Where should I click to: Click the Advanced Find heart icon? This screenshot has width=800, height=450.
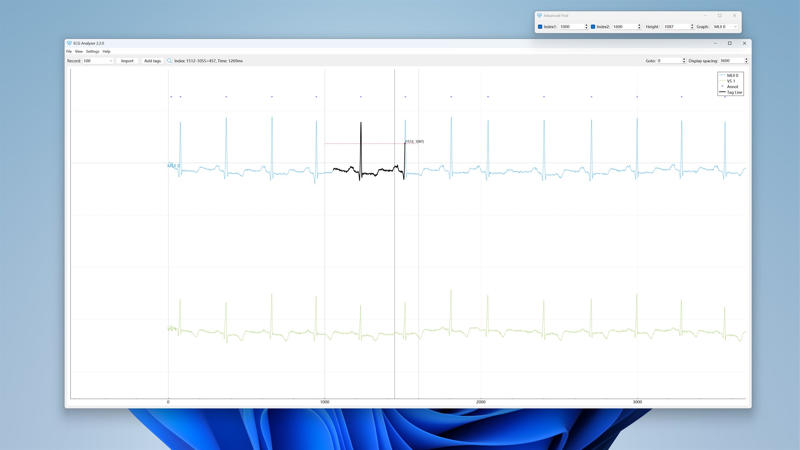(x=539, y=15)
